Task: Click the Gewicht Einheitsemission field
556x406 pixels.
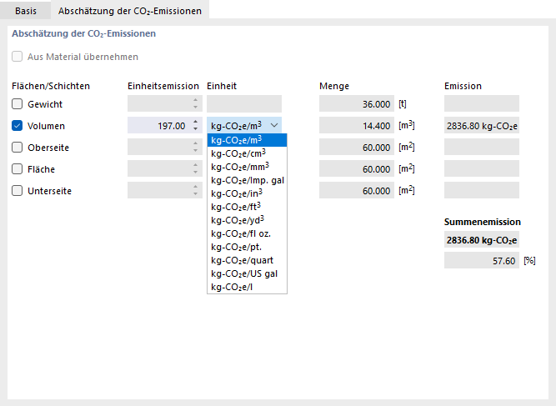Action: tap(165, 103)
